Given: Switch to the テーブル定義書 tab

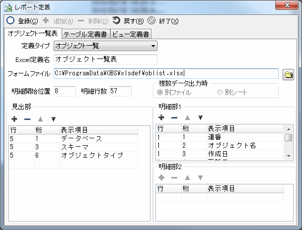Looking at the screenshot, I should 84,34.
